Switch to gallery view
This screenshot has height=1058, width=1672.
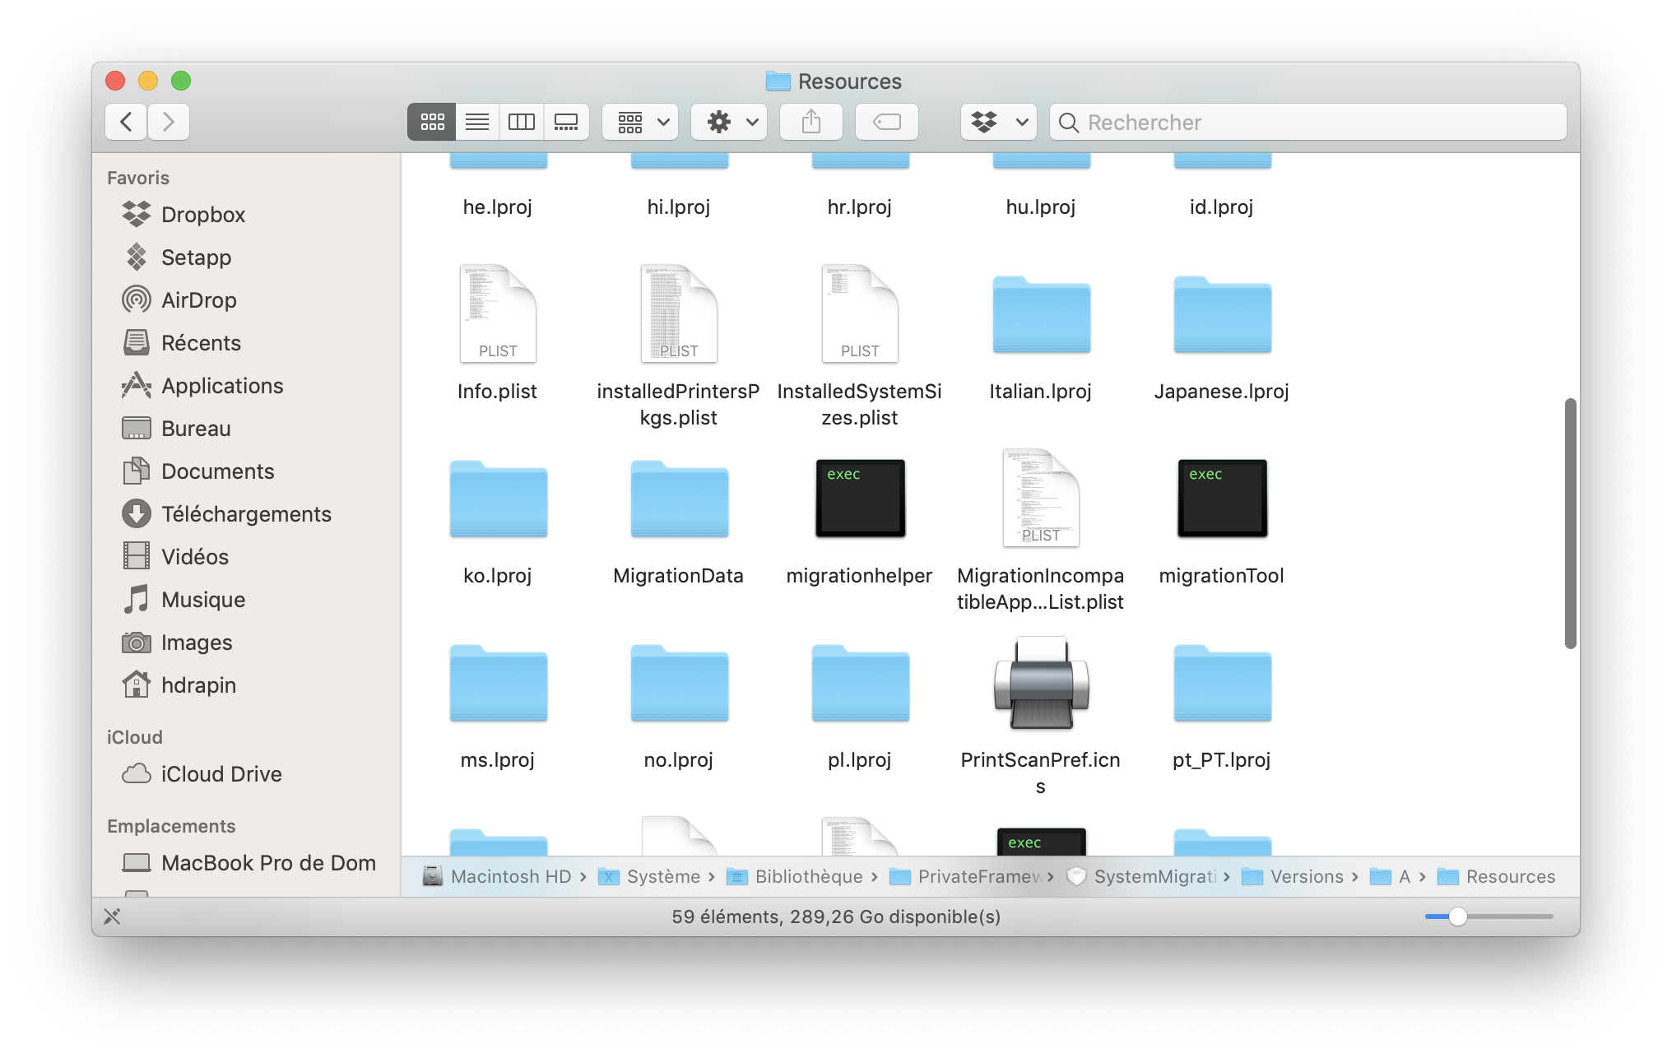tap(566, 121)
